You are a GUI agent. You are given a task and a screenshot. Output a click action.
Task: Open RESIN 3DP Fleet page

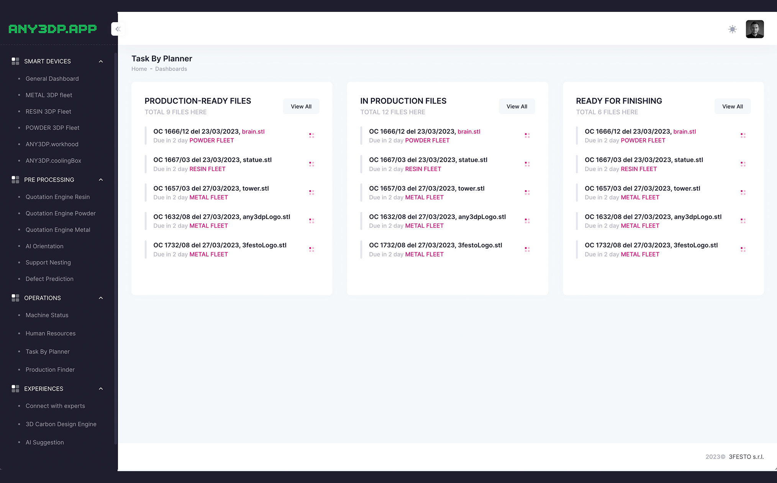[48, 112]
